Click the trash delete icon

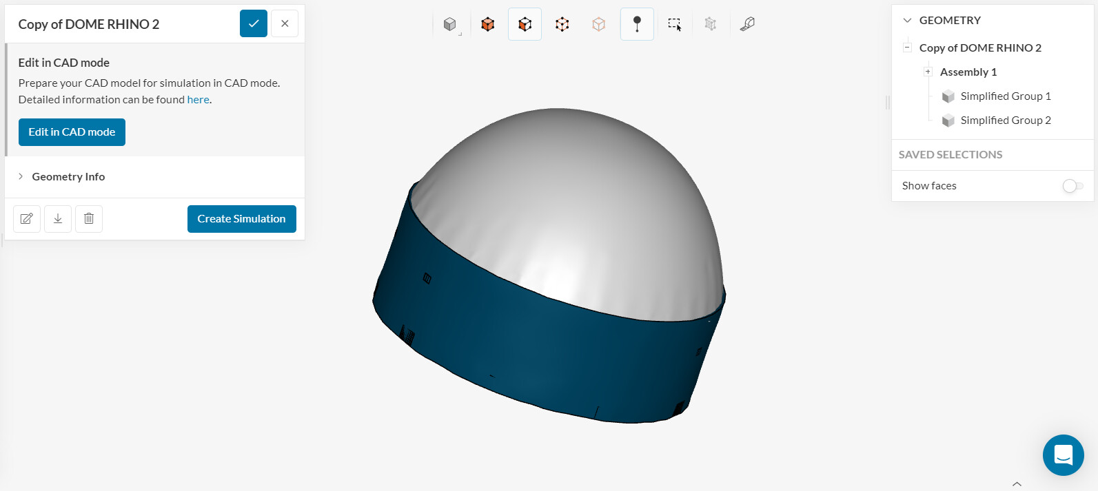(x=89, y=219)
